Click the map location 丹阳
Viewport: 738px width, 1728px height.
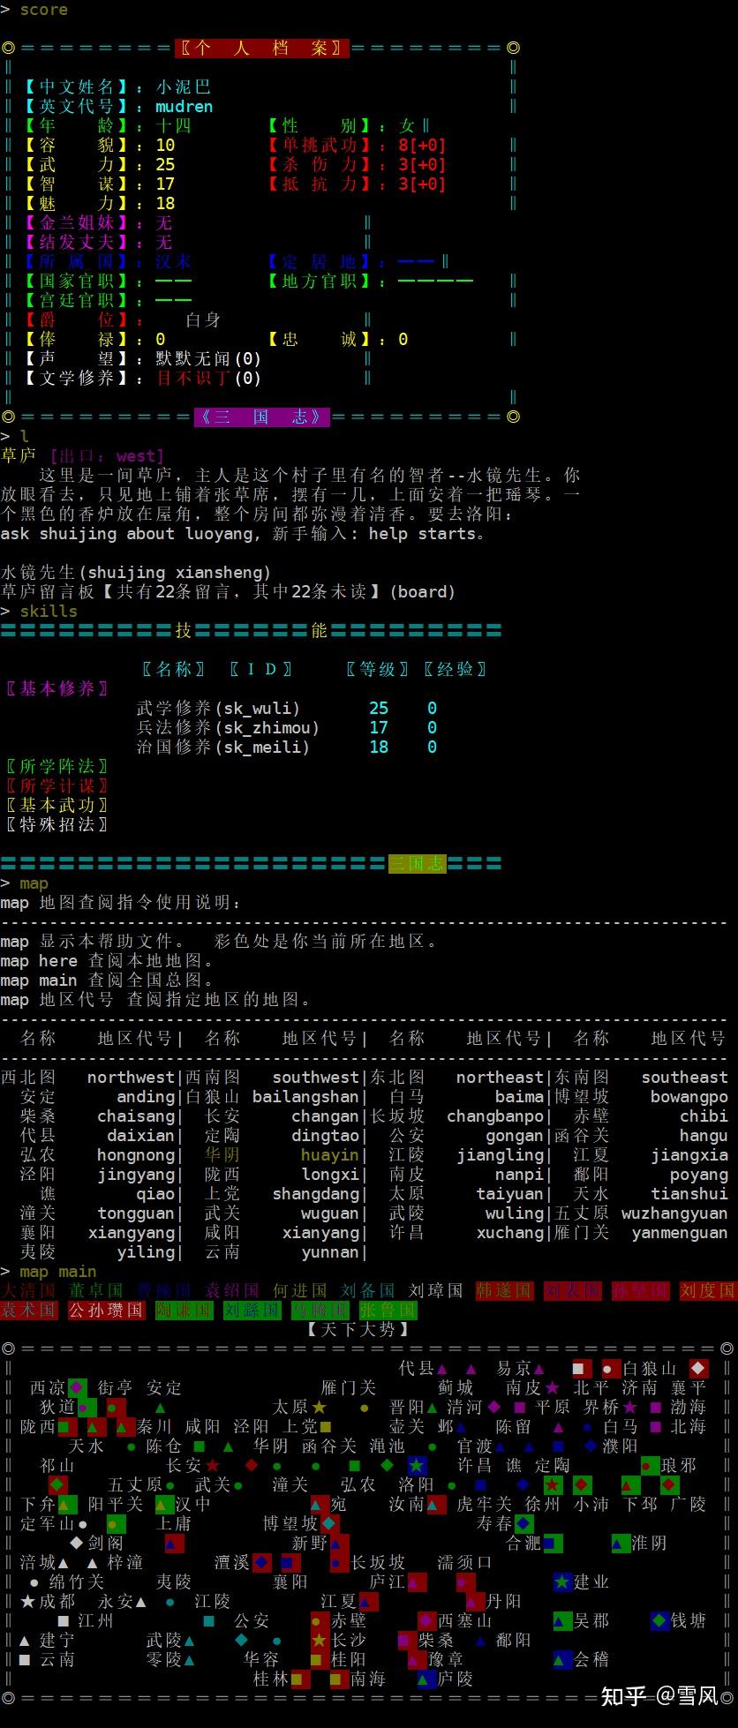pyautogui.click(x=504, y=1601)
